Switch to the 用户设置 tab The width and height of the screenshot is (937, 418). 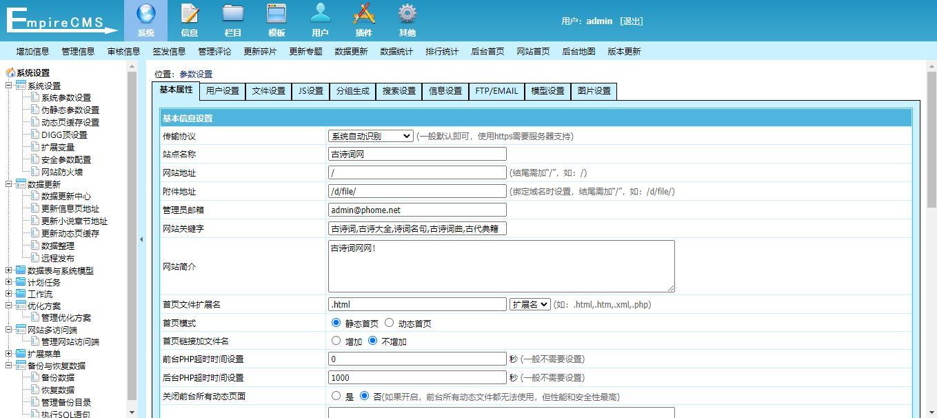click(222, 91)
